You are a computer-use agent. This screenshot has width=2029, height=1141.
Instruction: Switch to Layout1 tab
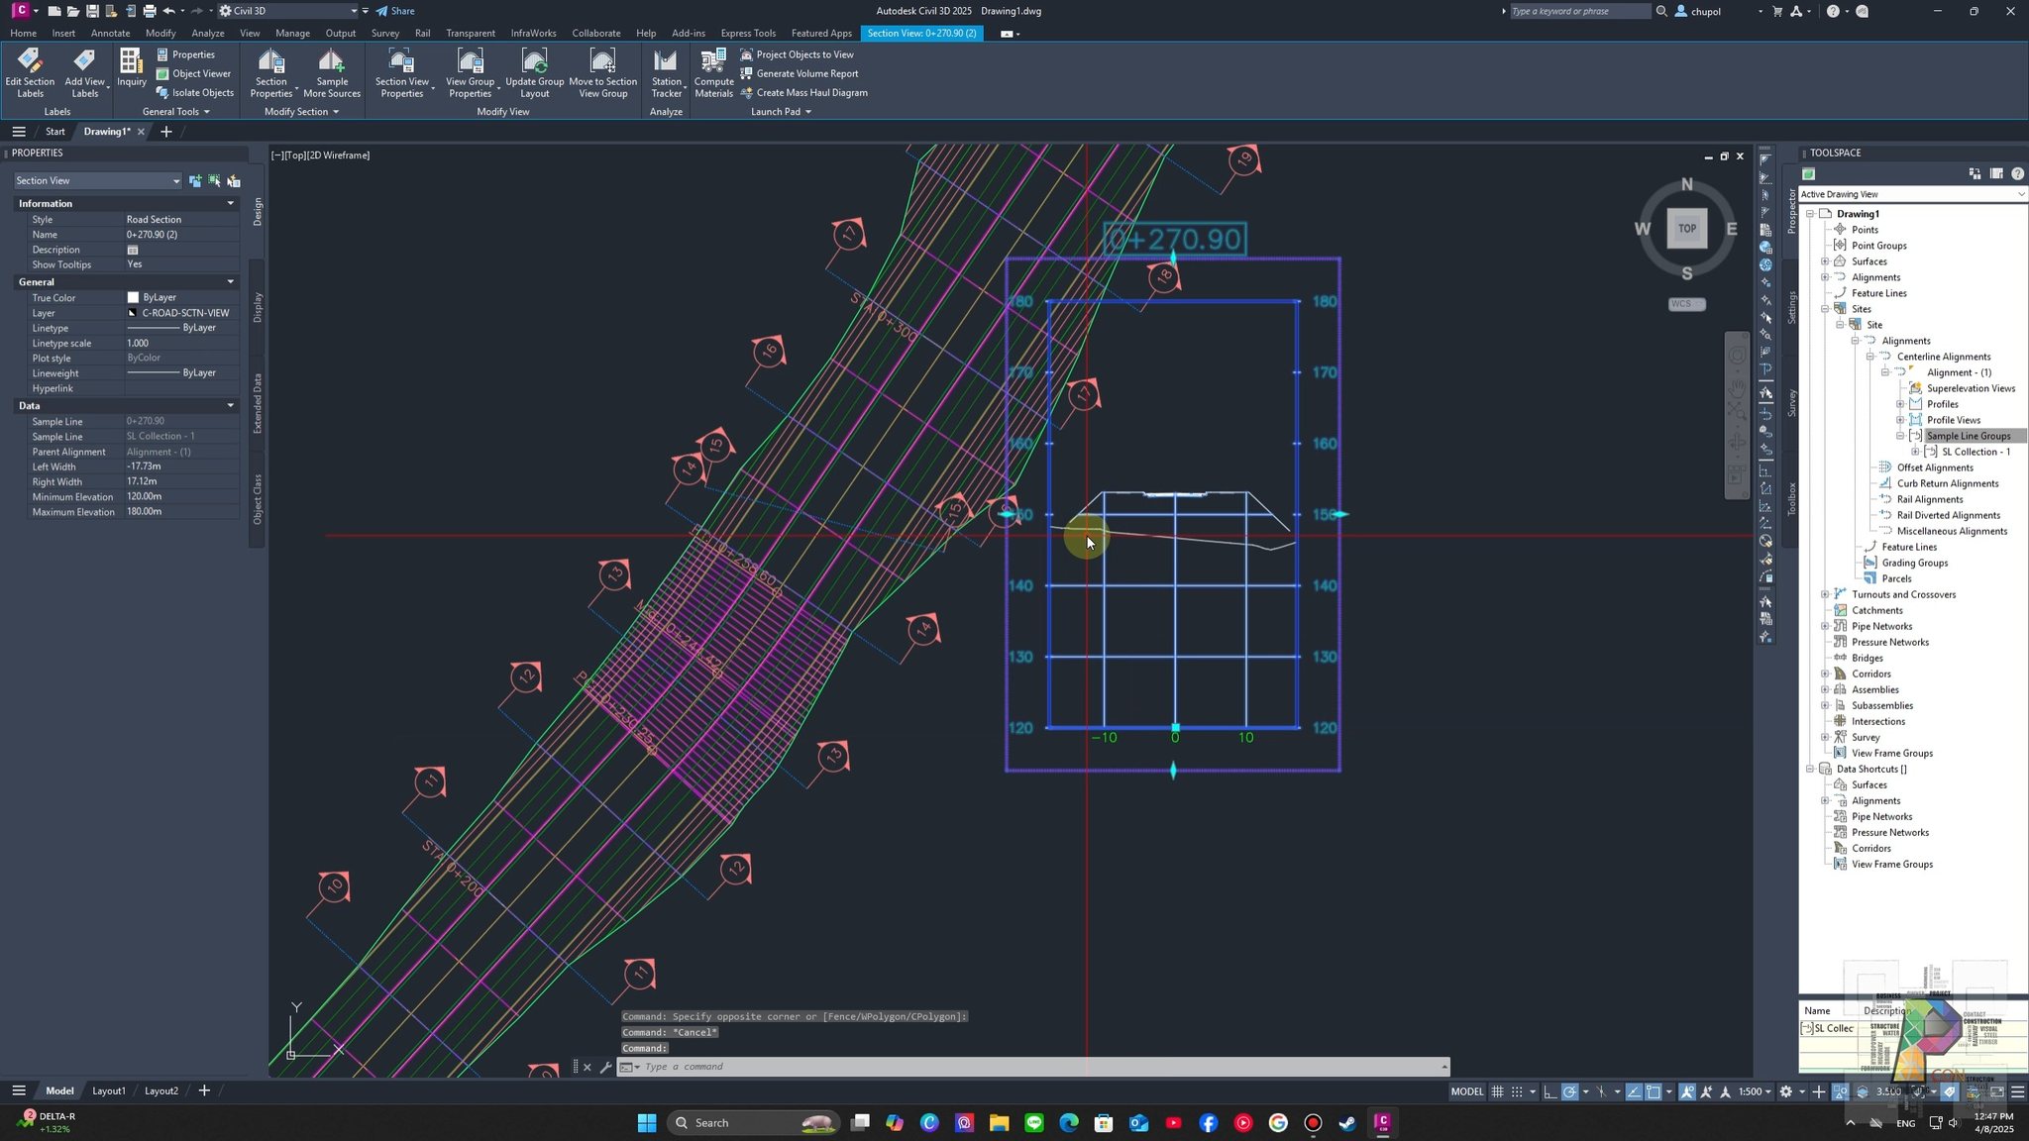pyautogui.click(x=109, y=1090)
